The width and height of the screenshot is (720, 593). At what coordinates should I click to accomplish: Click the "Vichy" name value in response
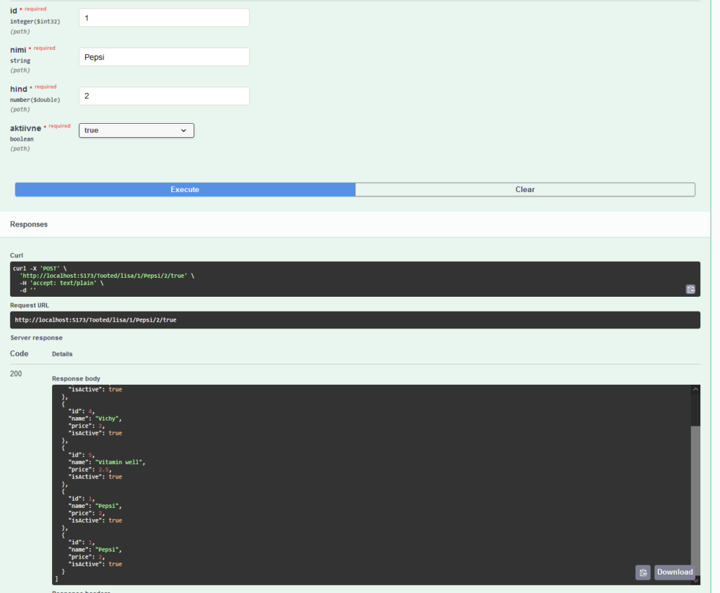[108, 419]
